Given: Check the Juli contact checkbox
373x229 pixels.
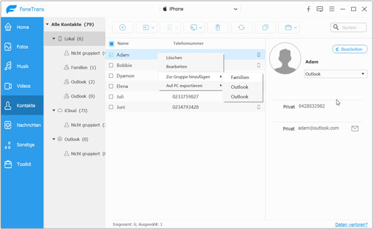Looking at the screenshot, I should coord(111,96).
